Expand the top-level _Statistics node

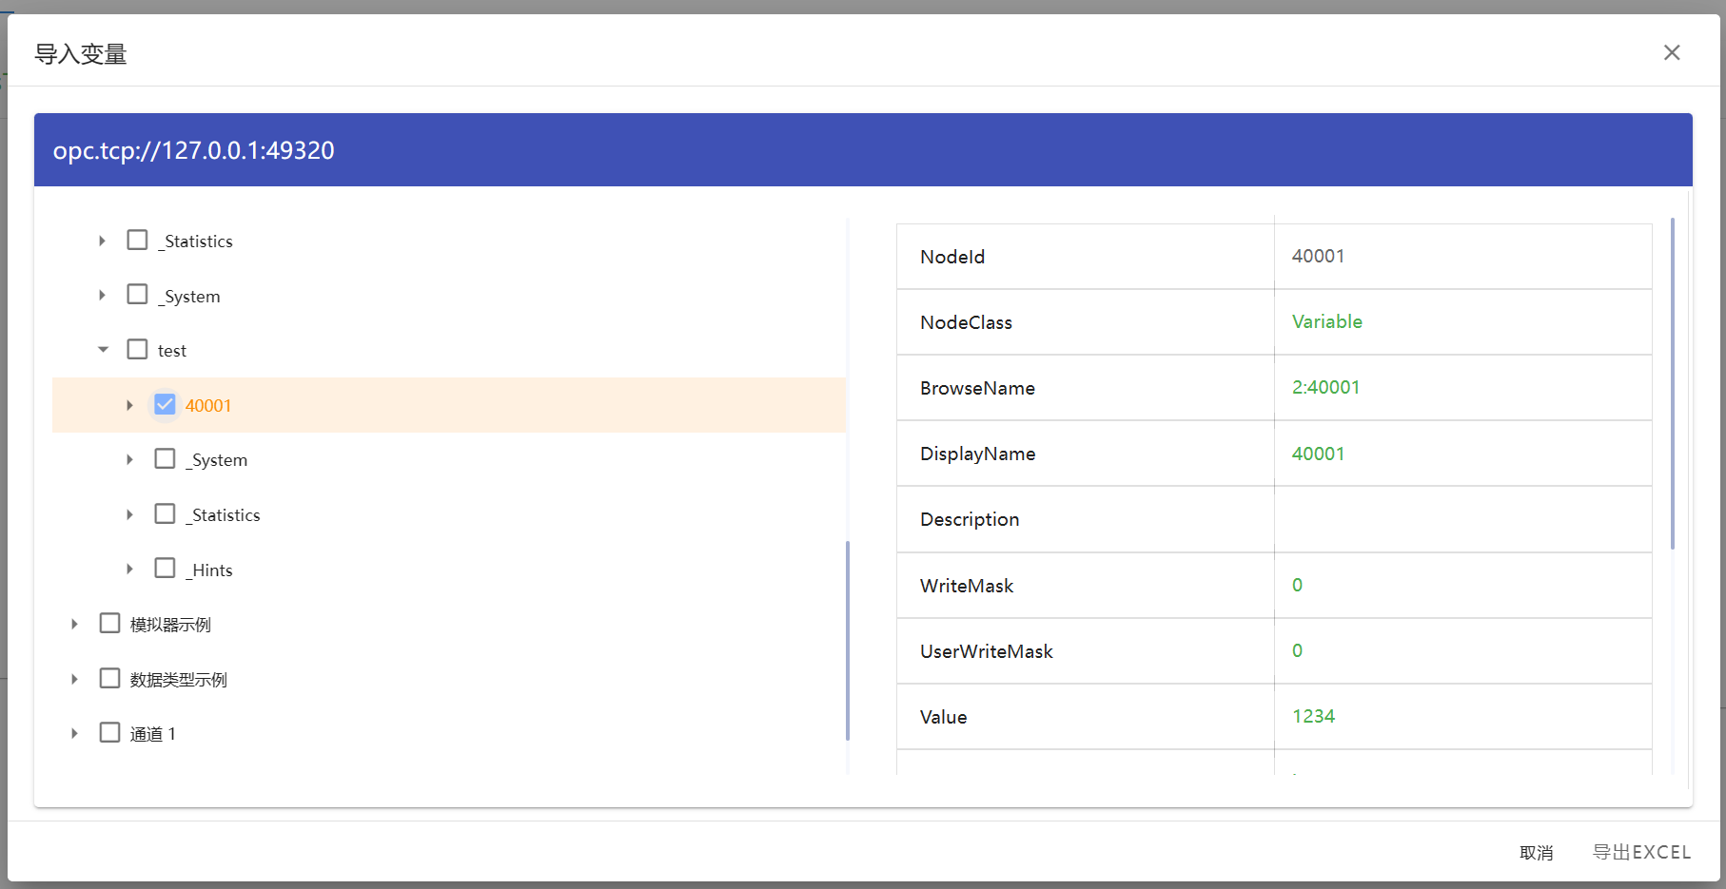tap(102, 242)
